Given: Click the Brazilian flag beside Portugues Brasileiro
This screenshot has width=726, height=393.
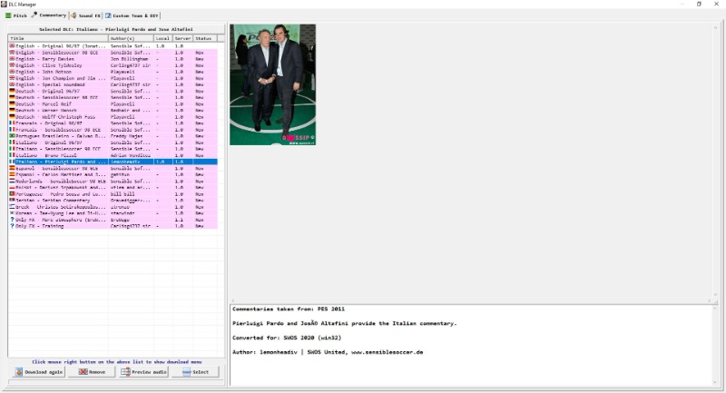Looking at the screenshot, I should (12, 135).
